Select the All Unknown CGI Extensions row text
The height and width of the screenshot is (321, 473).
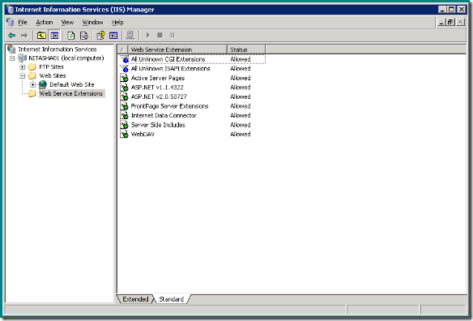(168, 59)
